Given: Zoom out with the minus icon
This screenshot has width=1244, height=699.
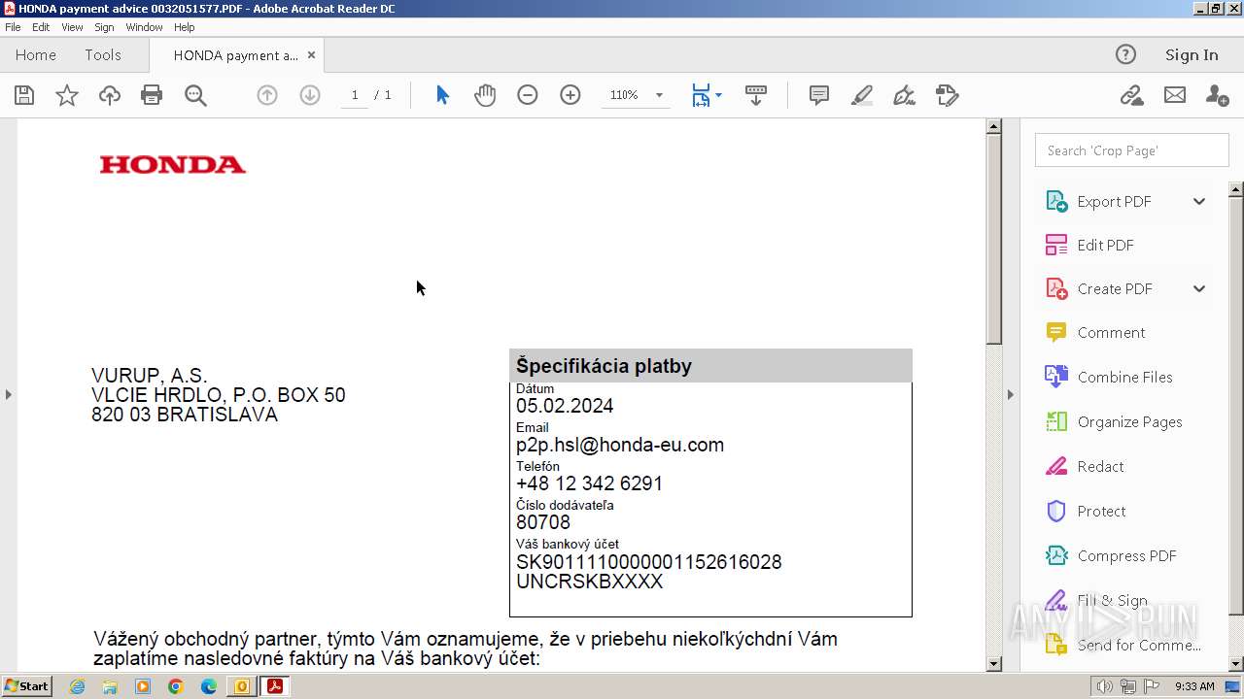Looking at the screenshot, I should click(528, 95).
